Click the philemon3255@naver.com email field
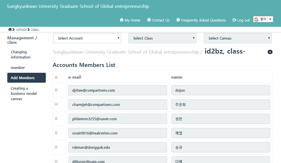The height and width of the screenshot is (163, 281). click(118, 119)
